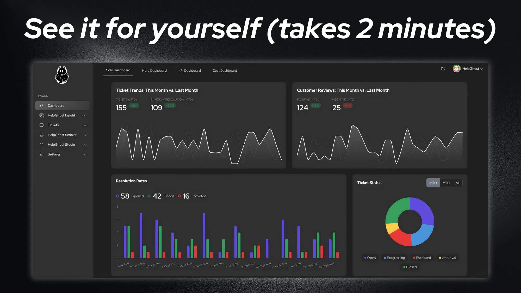Select the All filter in Ticket Status
The height and width of the screenshot is (293, 521).
(x=458, y=183)
